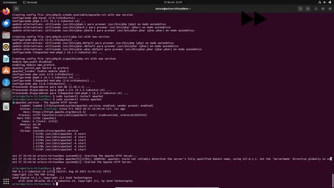Click the 'CGroup: /system.slice/apache2.service' line
This screenshot has height=188, width=334.
pyautogui.click(x=49, y=131)
